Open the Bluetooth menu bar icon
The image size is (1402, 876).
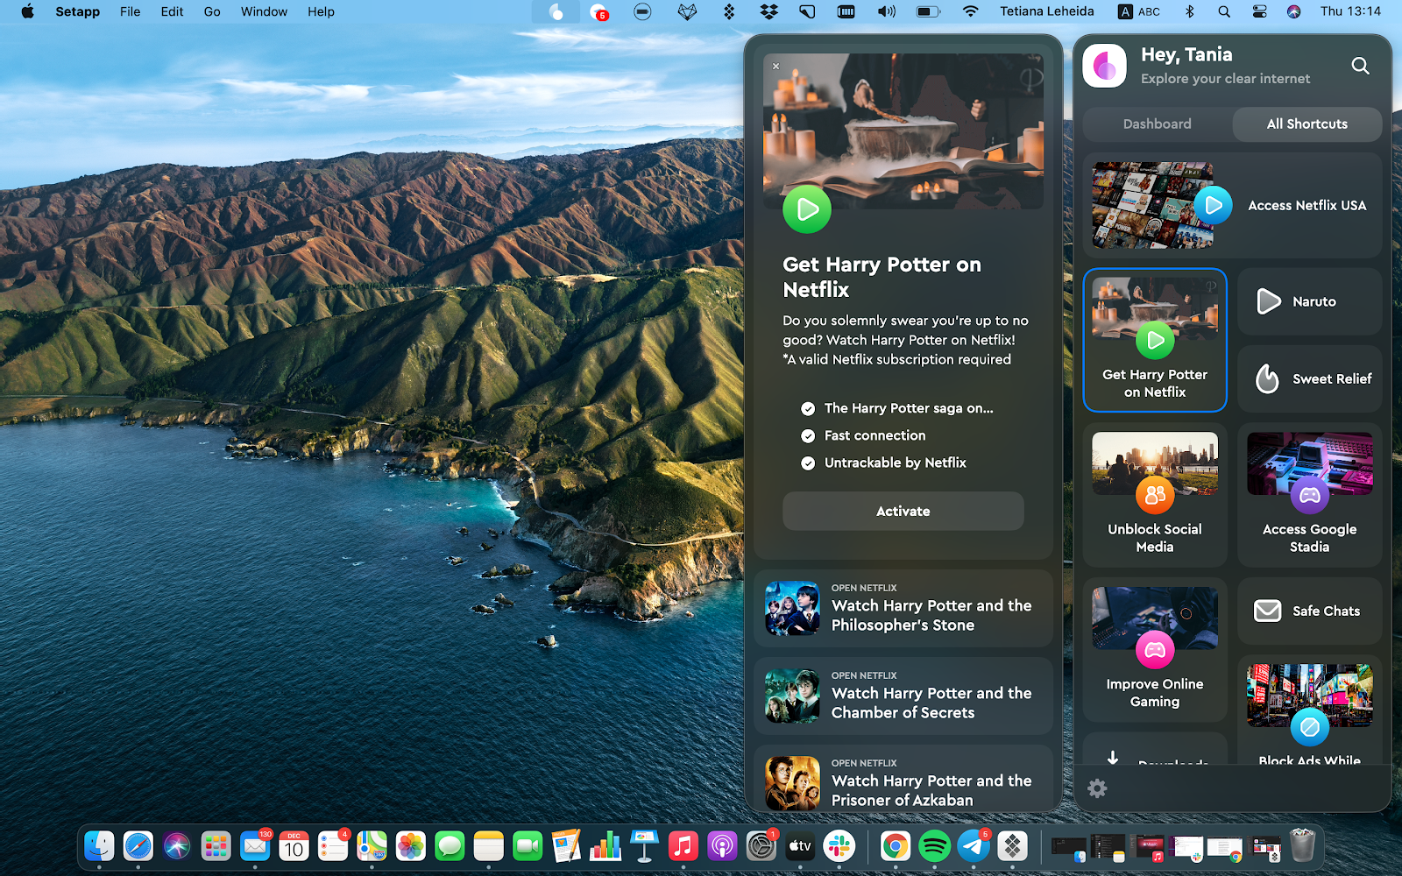(x=1189, y=11)
